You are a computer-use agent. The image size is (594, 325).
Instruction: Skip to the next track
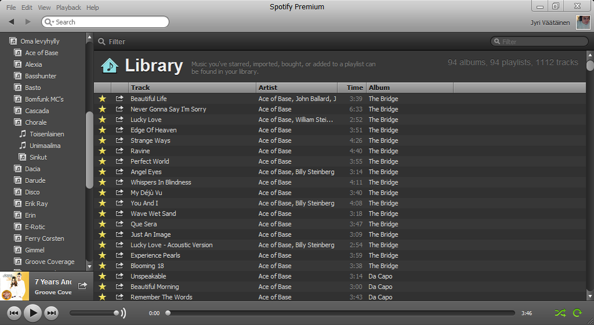52,313
